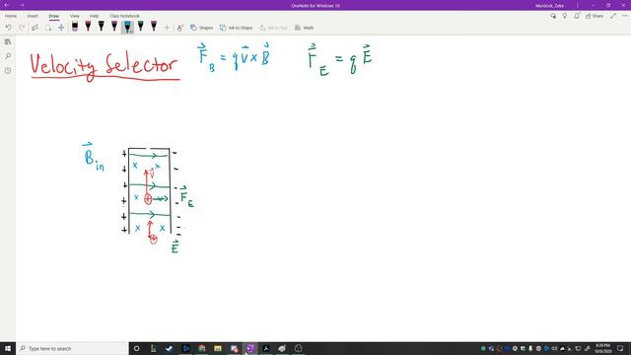Pick the last magenta pen in the row
Image resolution: width=631 pixels, height=355 pixels.
tap(154, 27)
